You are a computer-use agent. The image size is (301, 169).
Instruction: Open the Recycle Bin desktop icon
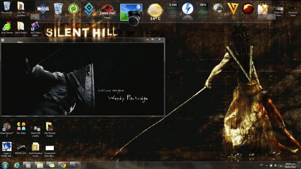7,8
